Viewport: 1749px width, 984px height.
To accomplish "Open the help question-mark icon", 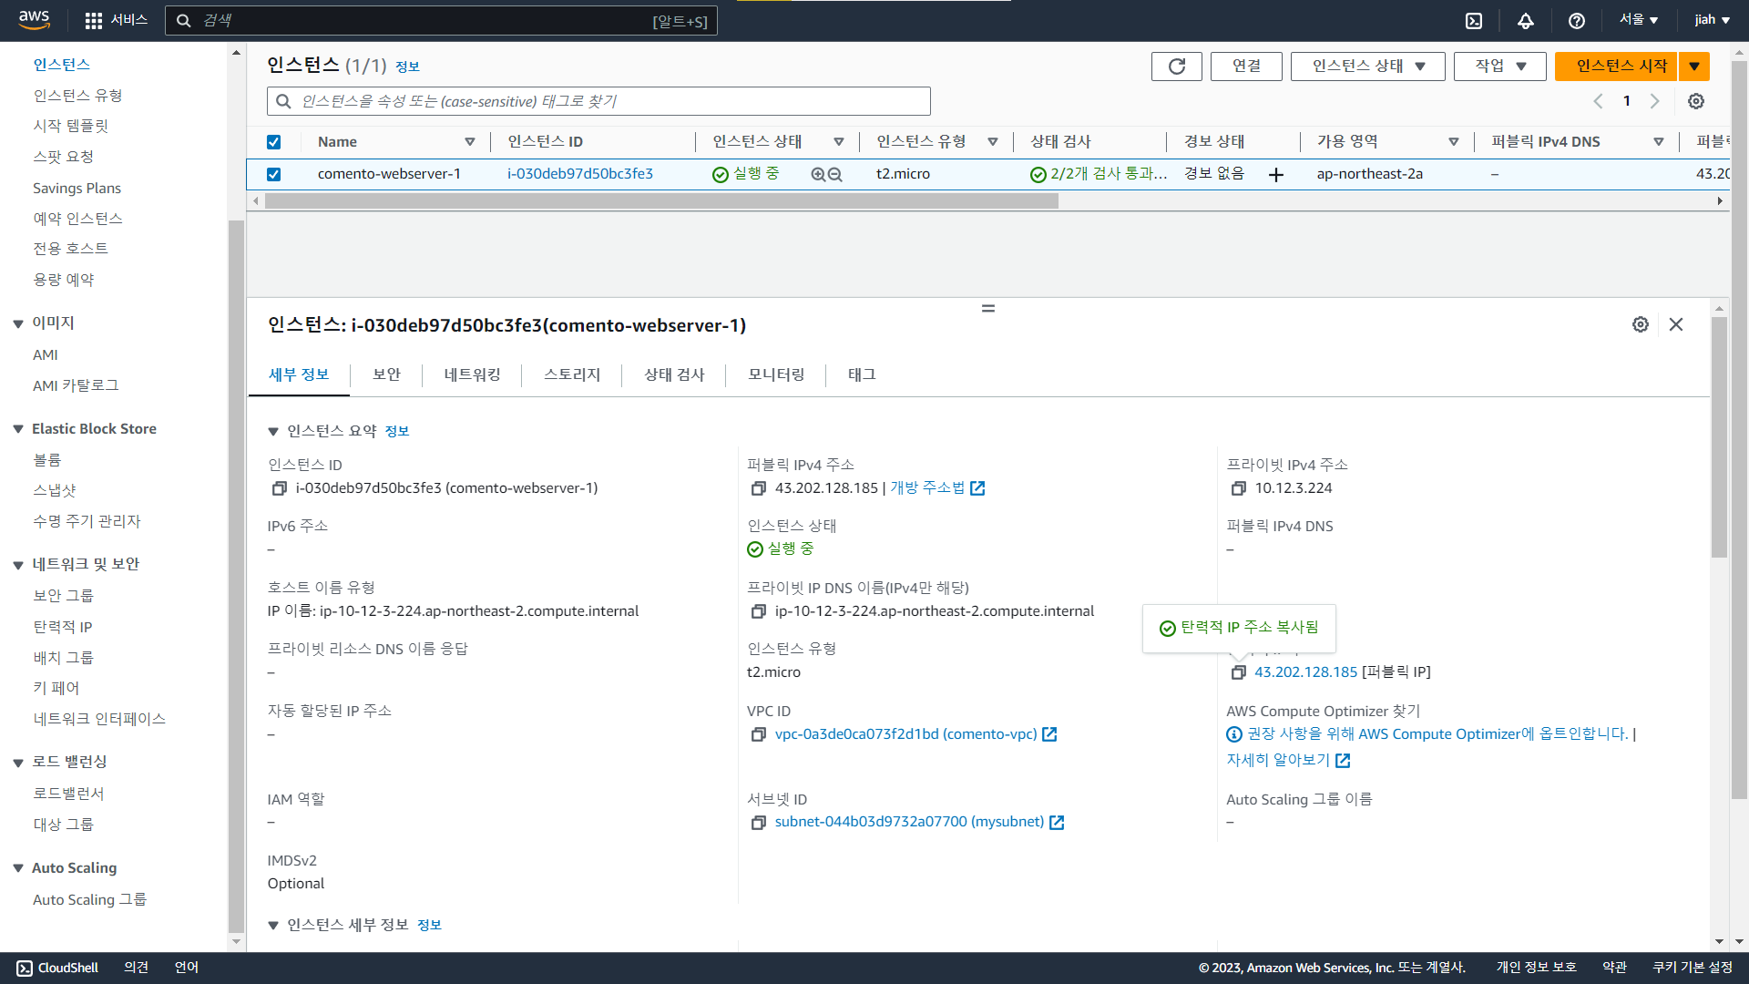I will click(x=1577, y=21).
